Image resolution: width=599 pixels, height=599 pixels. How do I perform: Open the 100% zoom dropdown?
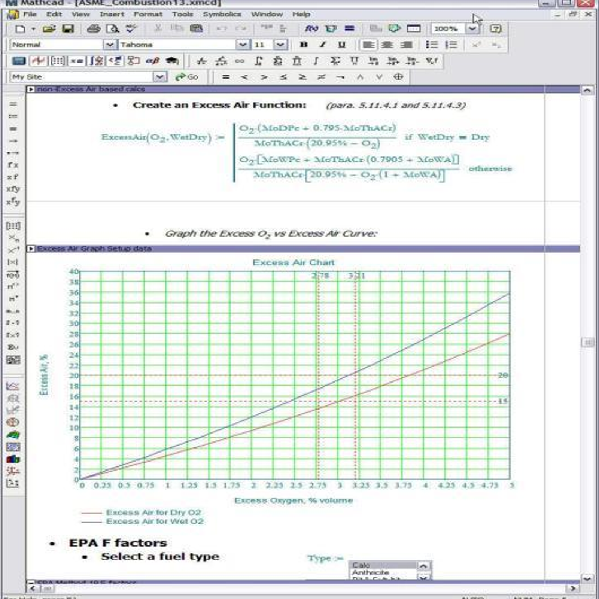pyautogui.click(x=472, y=29)
